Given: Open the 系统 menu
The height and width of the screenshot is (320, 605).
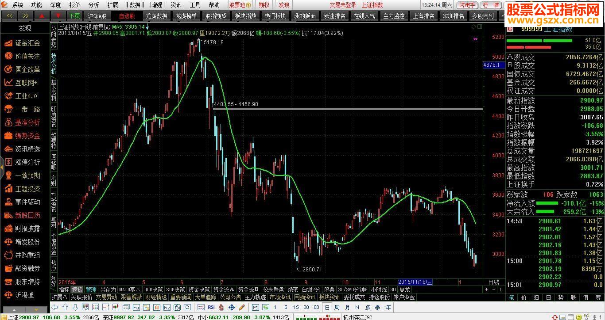Looking at the screenshot, I should pos(18,5).
